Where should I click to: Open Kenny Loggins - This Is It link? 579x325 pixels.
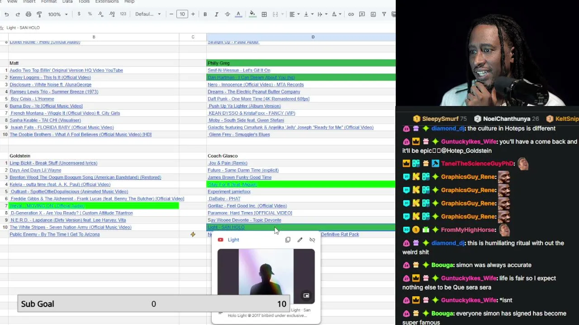(50, 78)
